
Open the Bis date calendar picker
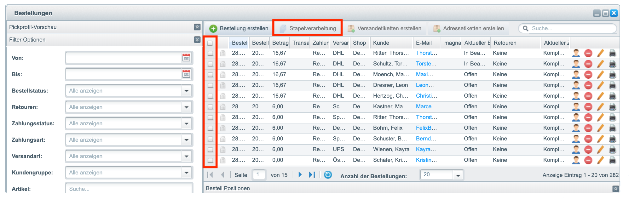[186, 74]
